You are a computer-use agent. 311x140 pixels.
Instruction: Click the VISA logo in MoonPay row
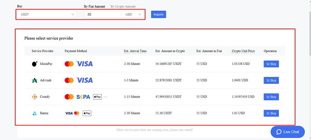[85, 64]
